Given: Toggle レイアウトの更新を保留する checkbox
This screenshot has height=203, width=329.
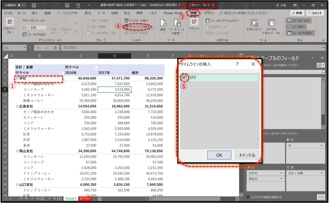Looking at the screenshot, I should pyautogui.click(x=248, y=197).
